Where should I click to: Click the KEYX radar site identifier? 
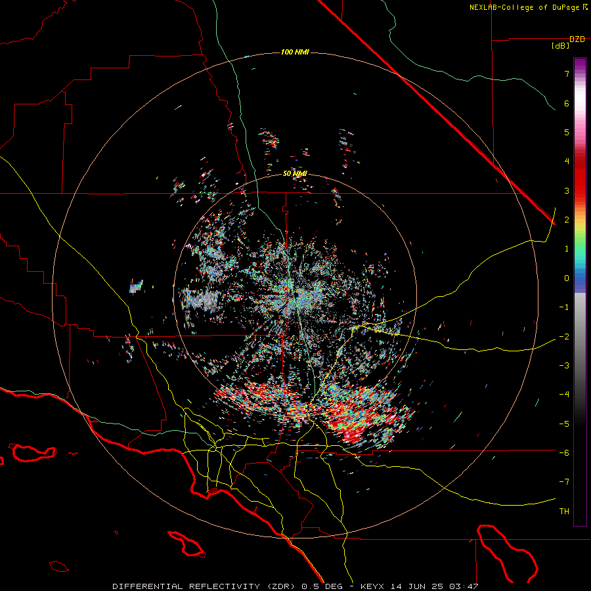coord(372,586)
